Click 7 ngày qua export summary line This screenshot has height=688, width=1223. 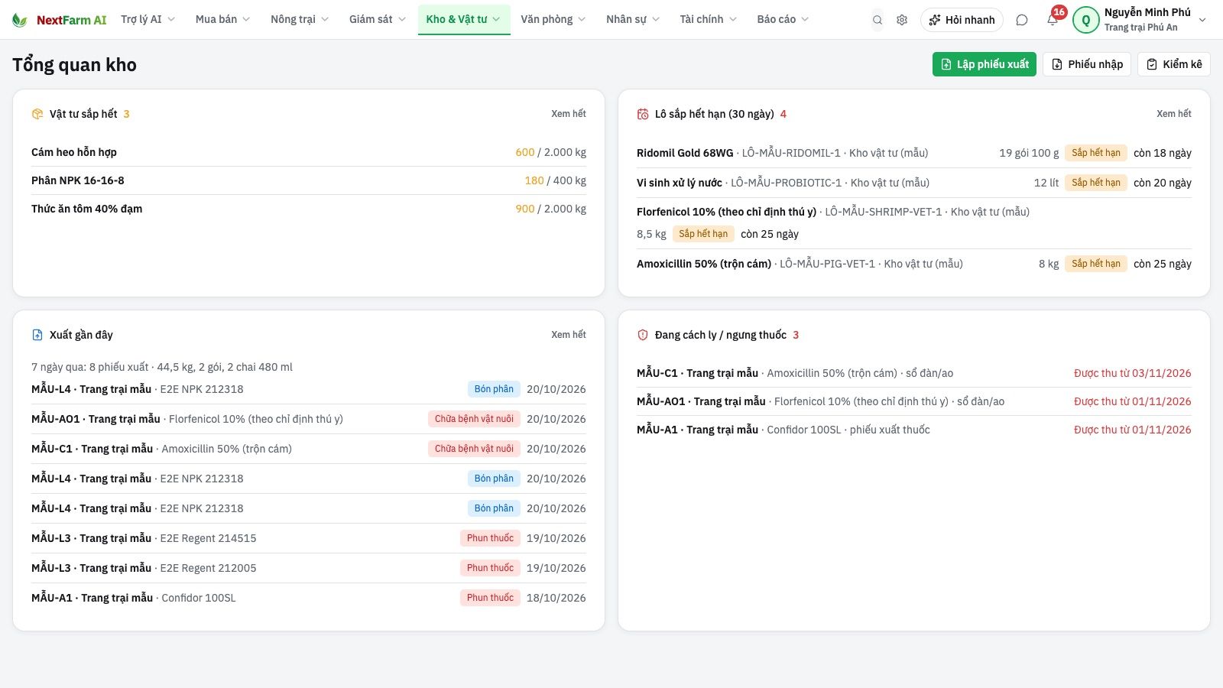click(162, 367)
